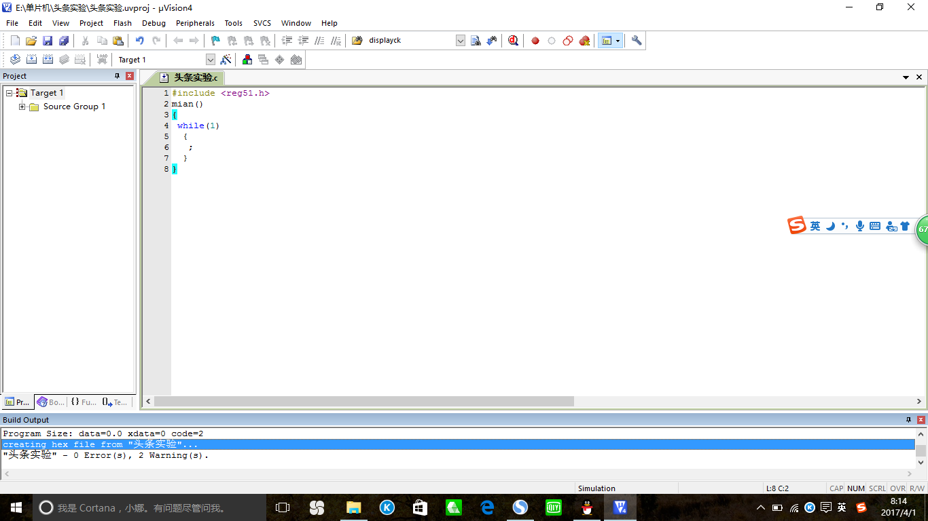Open the Windows Start menu
The image size is (928, 521).
tap(16, 507)
